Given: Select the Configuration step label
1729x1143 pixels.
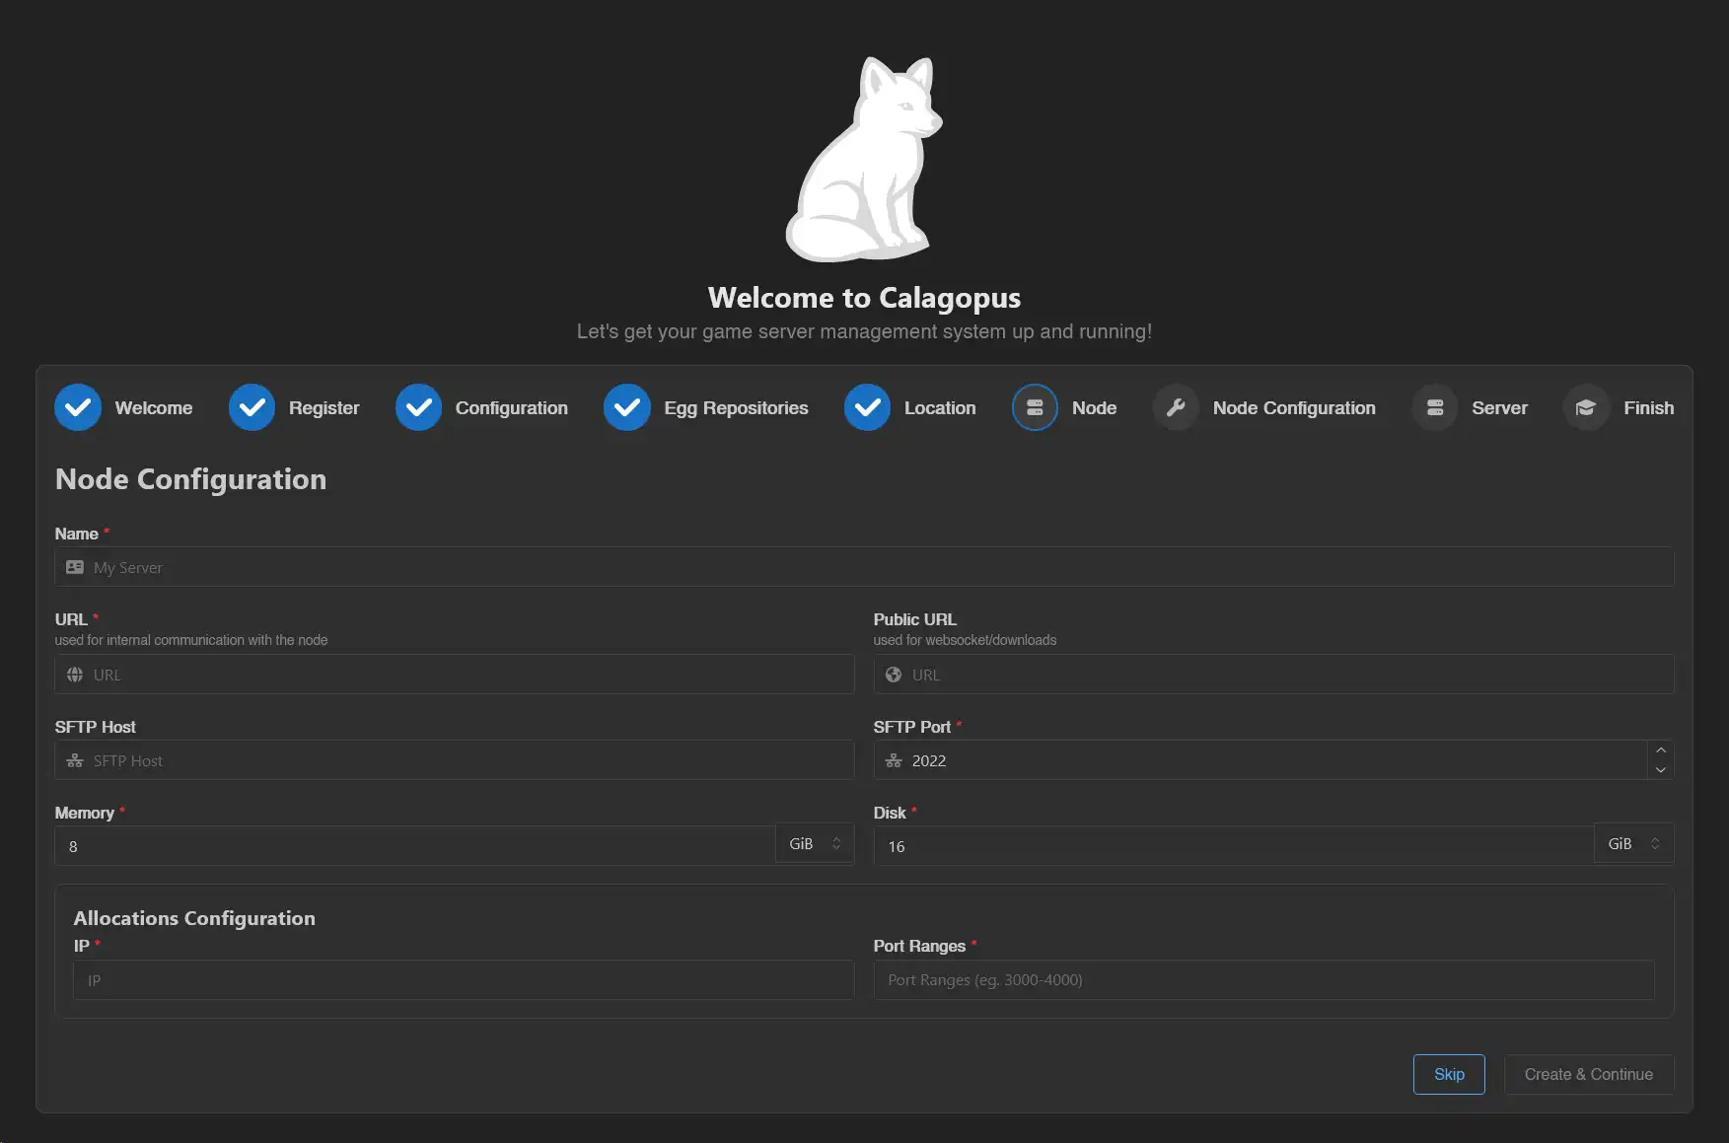Looking at the screenshot, I should [x=511, y=407].
